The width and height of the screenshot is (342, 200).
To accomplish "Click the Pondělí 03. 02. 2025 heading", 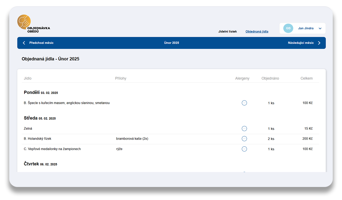I will (41, 93).
